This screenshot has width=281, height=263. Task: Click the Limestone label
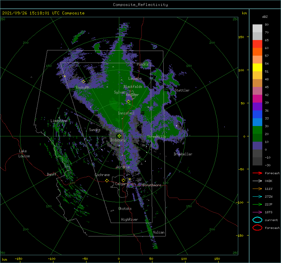pyautogui.click(x=59, y=121)
